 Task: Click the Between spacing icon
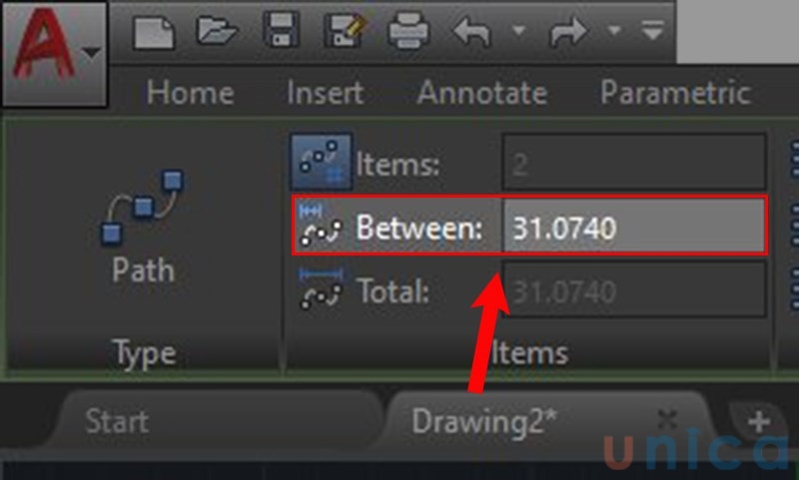click(x=321, y=225)
